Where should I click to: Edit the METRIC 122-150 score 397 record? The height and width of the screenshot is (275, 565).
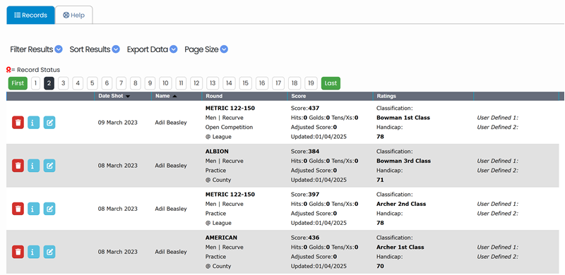click(x=49, y=209)
